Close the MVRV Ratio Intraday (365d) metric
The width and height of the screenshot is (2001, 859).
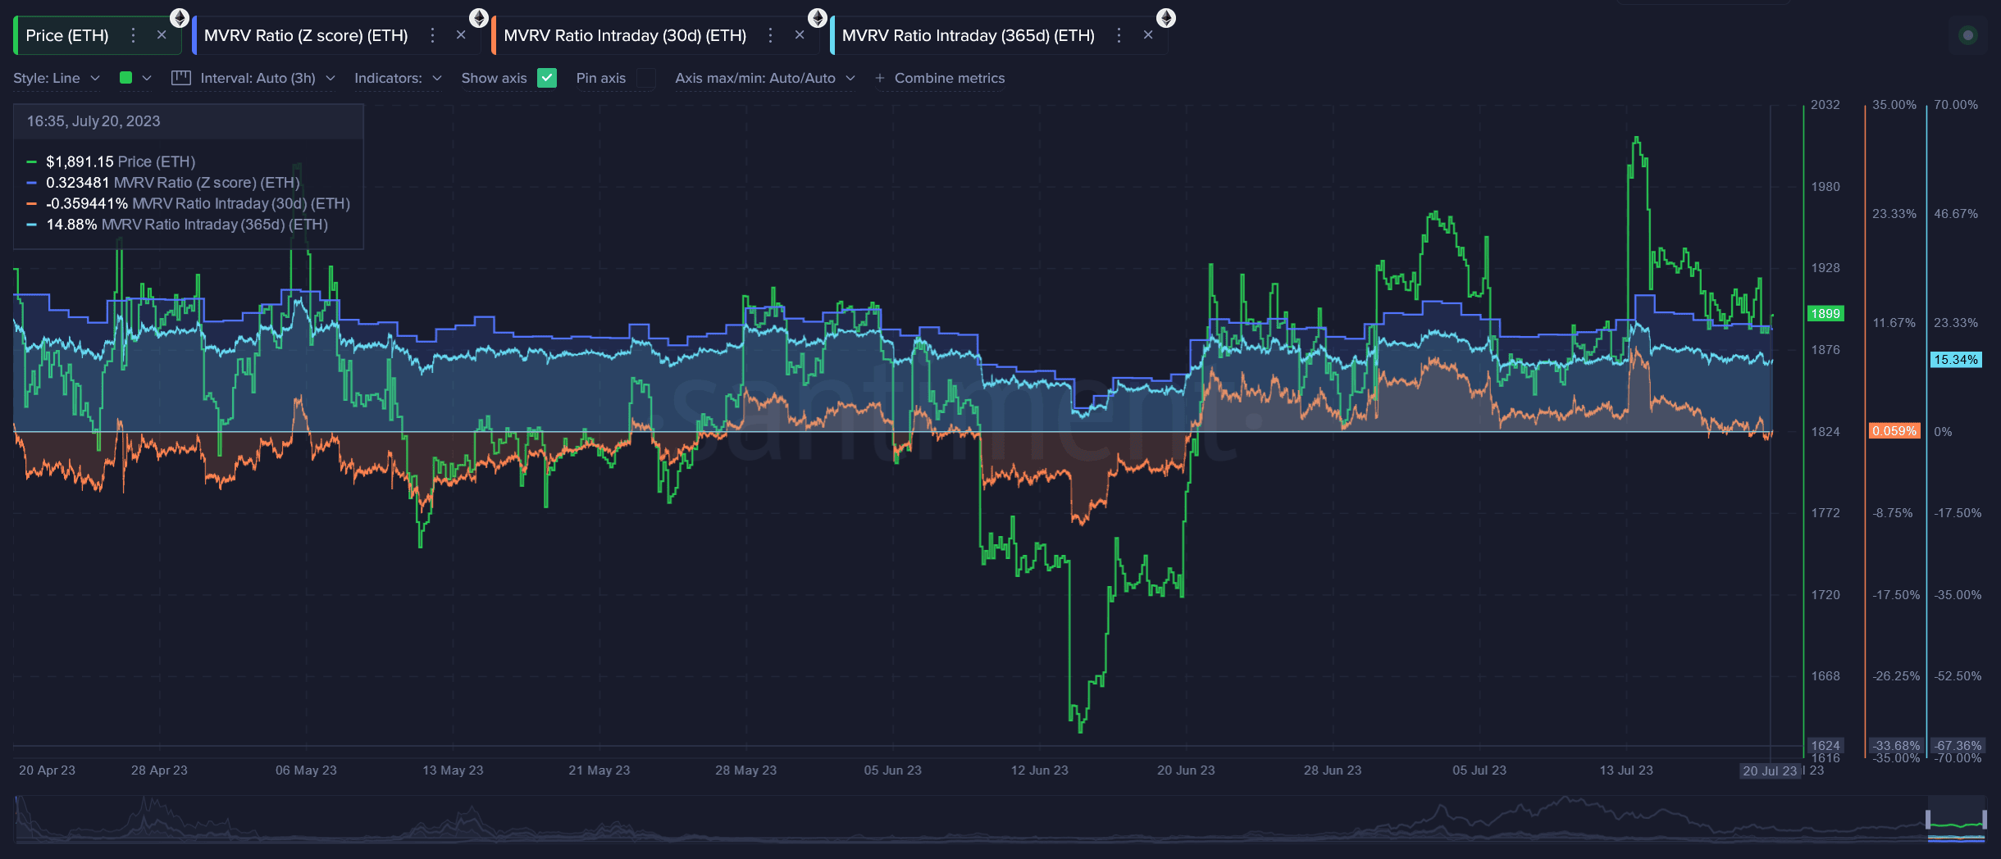point(1148,35)
